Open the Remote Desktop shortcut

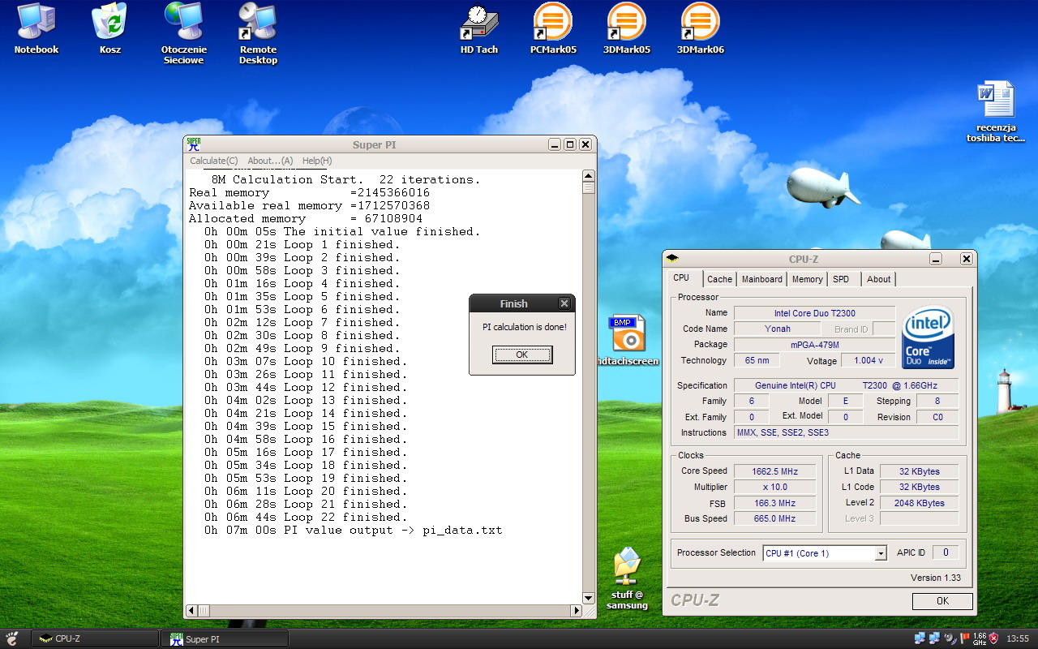pos(258,23)
